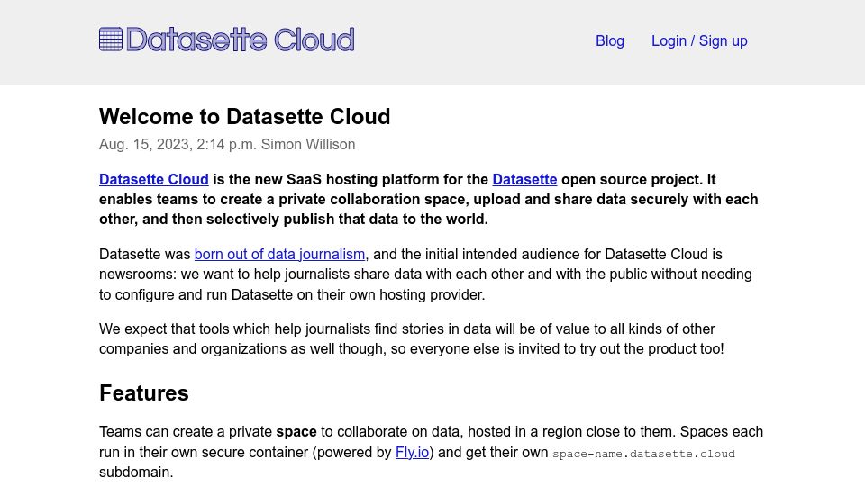Open the Fly.io link
The height and width of the screenshot is (486, 865).
coord(412,452)
